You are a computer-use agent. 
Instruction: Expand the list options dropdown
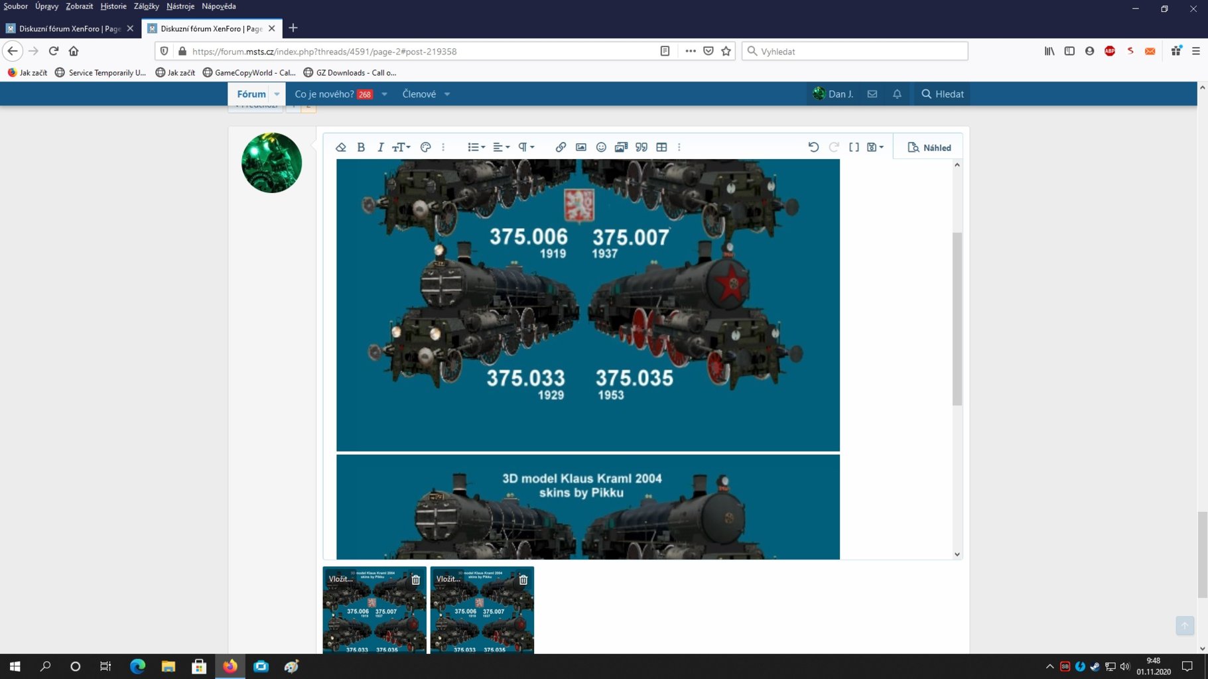[476, 147]
